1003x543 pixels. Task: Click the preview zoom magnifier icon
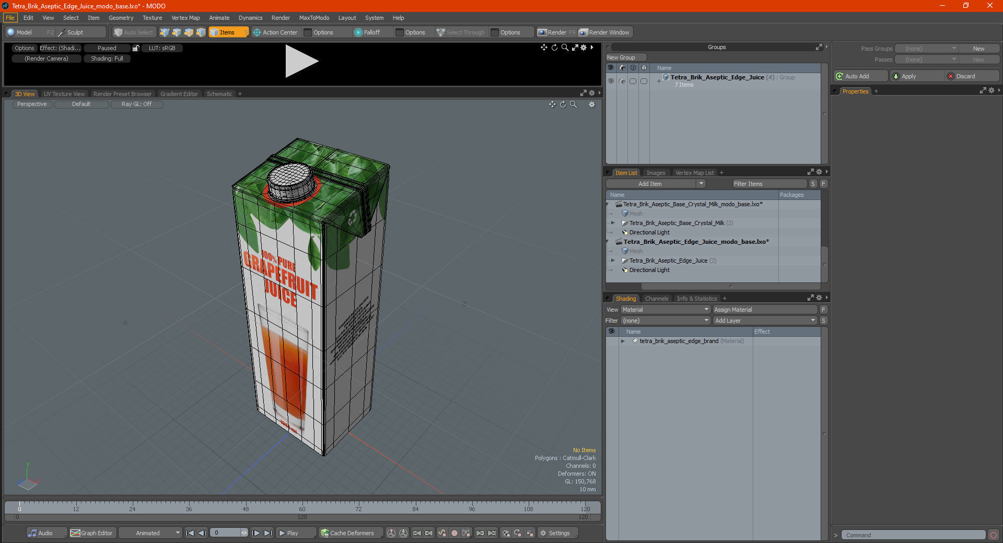(x=565, y=48)
